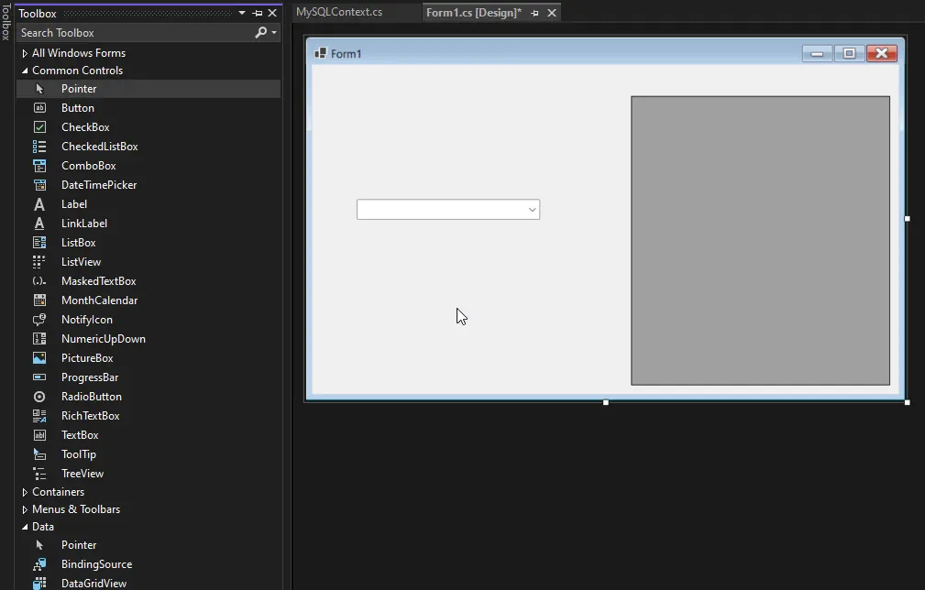
Task: Select the PictureBox control icon
Action: click(x=39, y=358)
